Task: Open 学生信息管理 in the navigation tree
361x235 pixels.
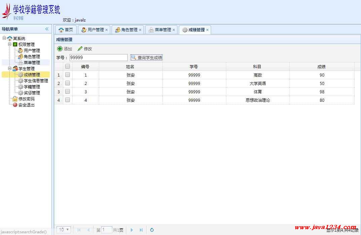Action: click(x=36, y=81)
